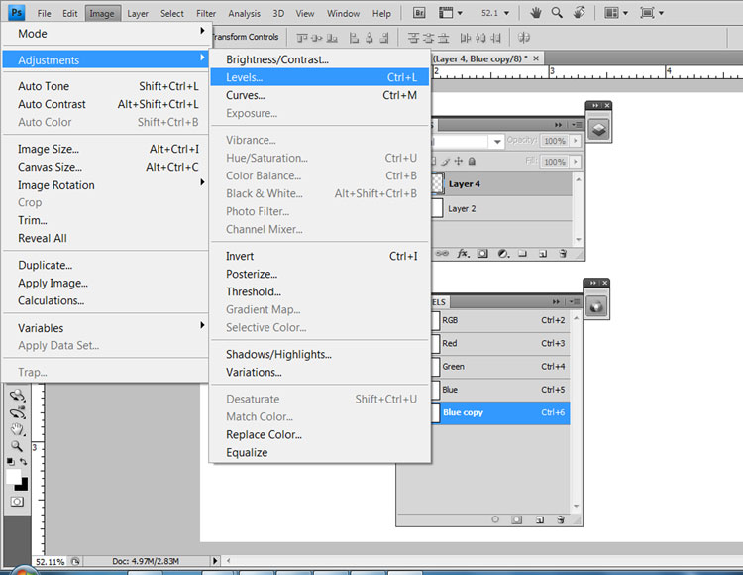Toggle Quick Mask mode
The width and height of the screenshot is (743, 575).
pos(17,502)
